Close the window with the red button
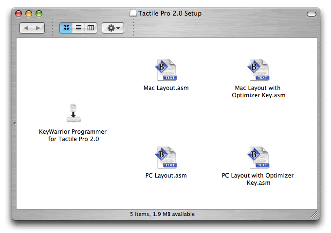The image size is (331, 233). tap(18, 14)
